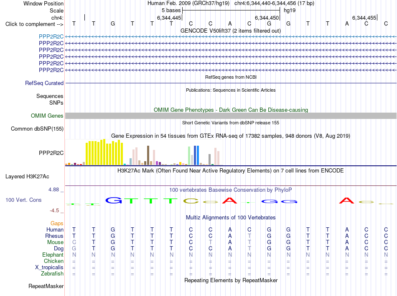Screen dimensions: 397x296
Task: Click the RepeatMasker track label
Action: tap(46, 286)
